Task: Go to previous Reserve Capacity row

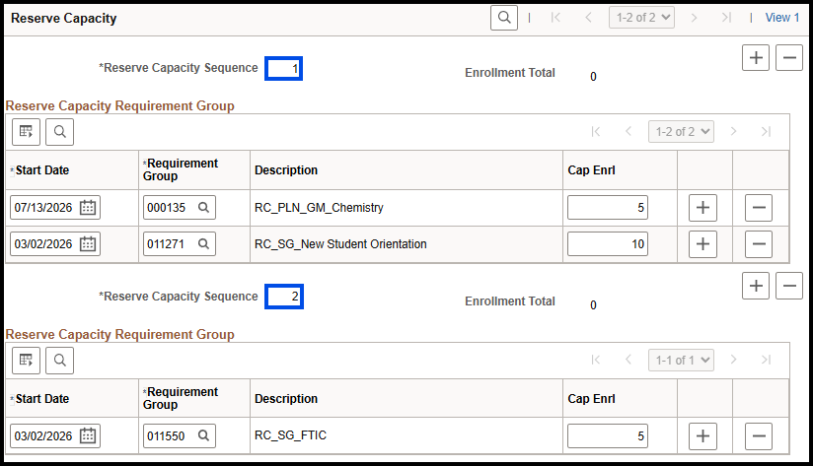Action: (x=588, y=18)
